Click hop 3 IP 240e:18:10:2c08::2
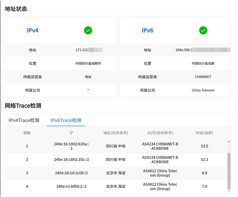Viewport: 238px width, 197px height. click(x=71, y=173)
